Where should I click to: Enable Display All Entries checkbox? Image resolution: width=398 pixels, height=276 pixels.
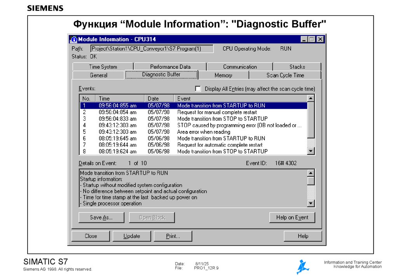pyautogui.click(x=198, y=88)
